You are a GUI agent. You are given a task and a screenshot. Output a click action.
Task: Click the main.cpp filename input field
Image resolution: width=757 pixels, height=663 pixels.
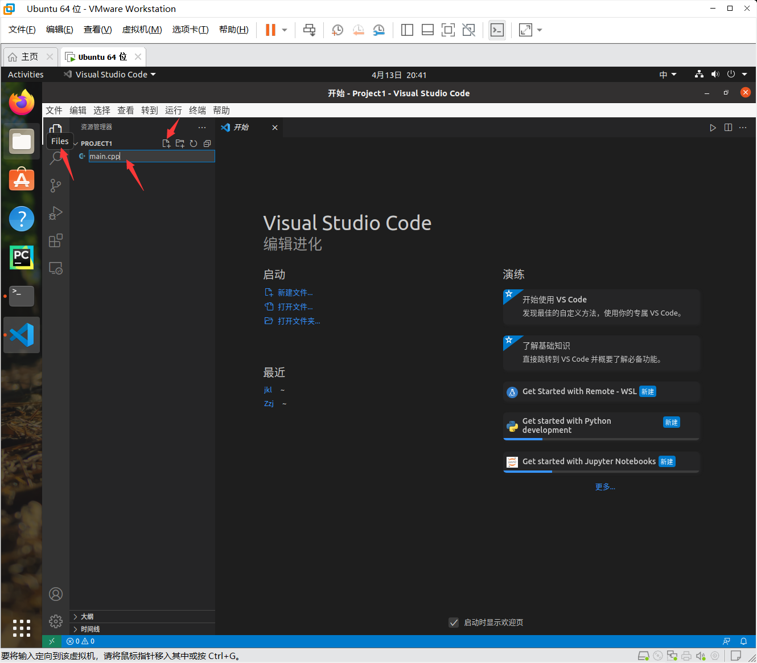[x=152, y=156]
